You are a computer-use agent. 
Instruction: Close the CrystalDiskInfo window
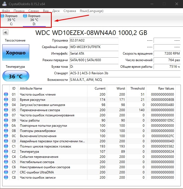pyautogui.click(x=177, y=4)
